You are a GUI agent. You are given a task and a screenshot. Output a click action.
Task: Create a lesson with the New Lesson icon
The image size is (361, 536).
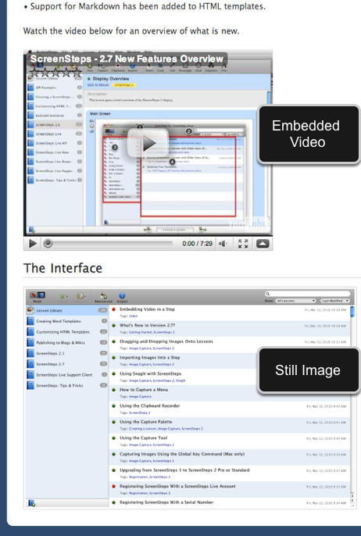click(103, 297)
